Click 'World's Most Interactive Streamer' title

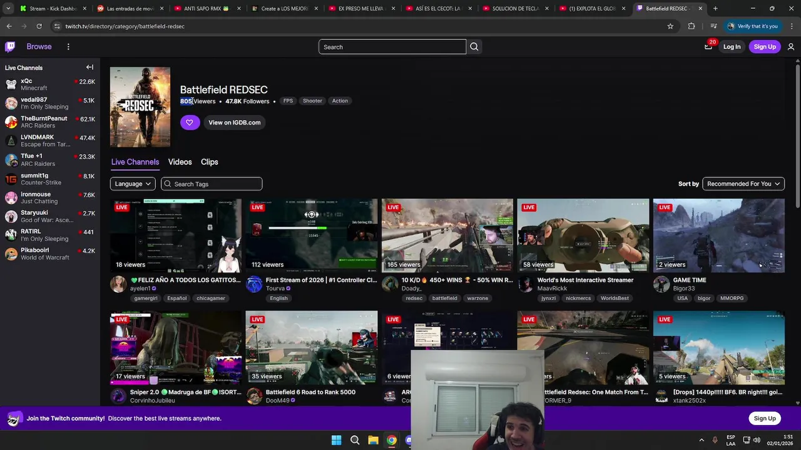[585, 280]
